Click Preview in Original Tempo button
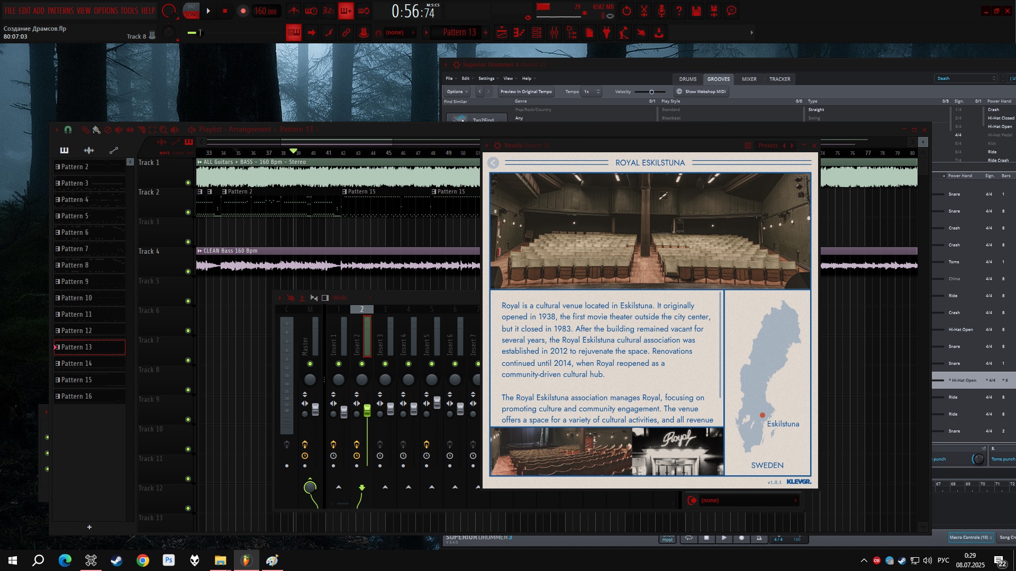This screenshot has height=571, width=1016. [x=525, y=91]
